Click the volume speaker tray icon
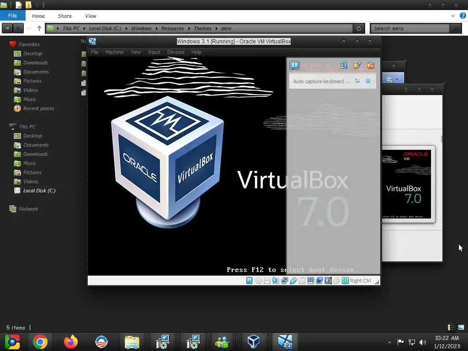 coord(423,342)
